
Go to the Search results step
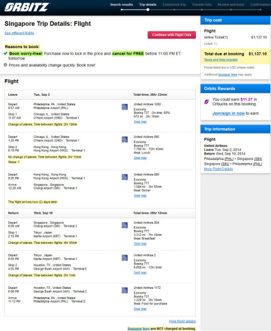coord(121,5)
